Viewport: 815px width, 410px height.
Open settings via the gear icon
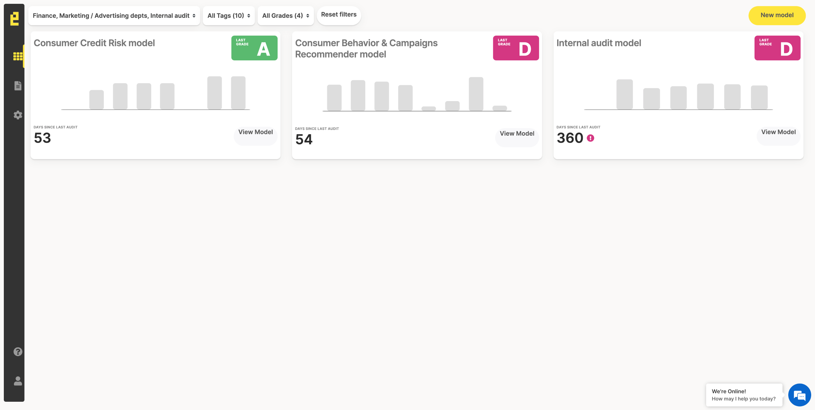click(18, 115)
